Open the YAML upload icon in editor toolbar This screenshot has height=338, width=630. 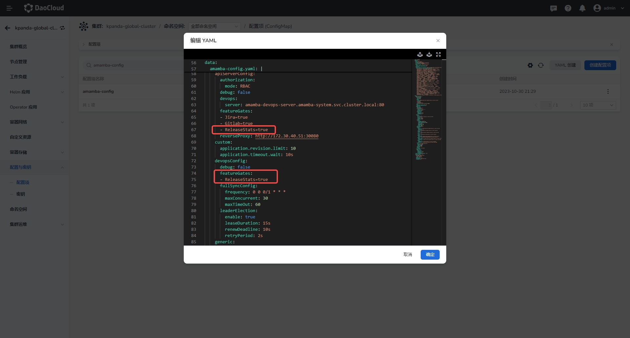point(420,54)
